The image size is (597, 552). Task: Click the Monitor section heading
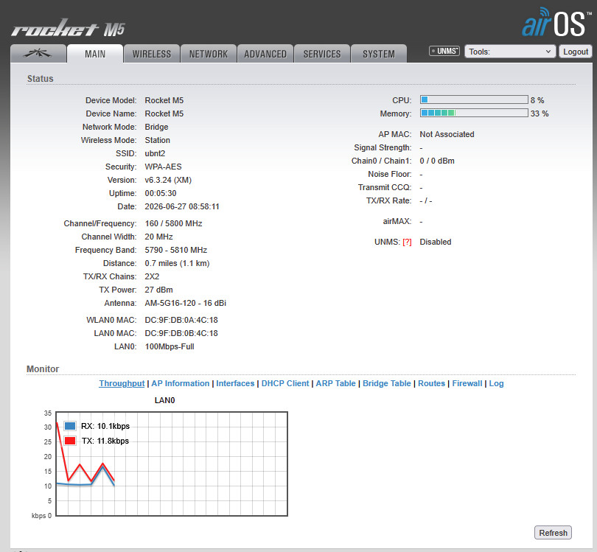(43, 369)
